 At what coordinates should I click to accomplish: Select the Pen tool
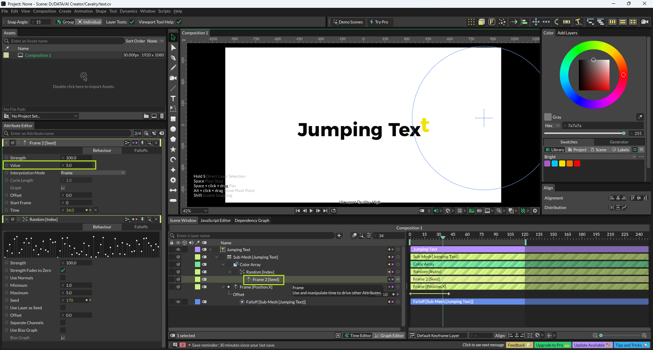coord(173,58)
